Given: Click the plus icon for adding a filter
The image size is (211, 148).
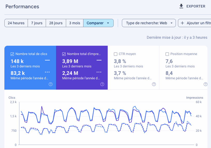Looking at the screenshot, I should click(x=182, y=23).
